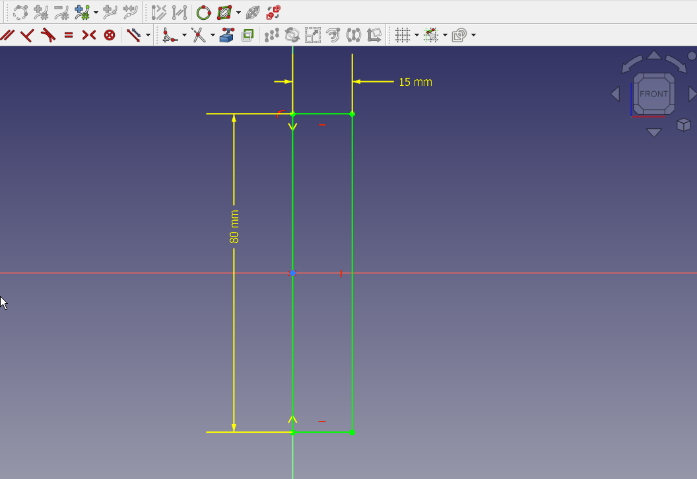Expand the dimension constraint dropdown arrow
697x479 pixels.
point(148,35)
